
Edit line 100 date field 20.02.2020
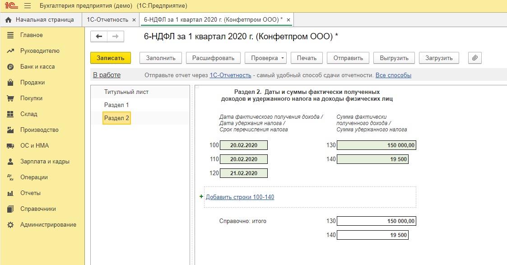click(x=244, y=145)
